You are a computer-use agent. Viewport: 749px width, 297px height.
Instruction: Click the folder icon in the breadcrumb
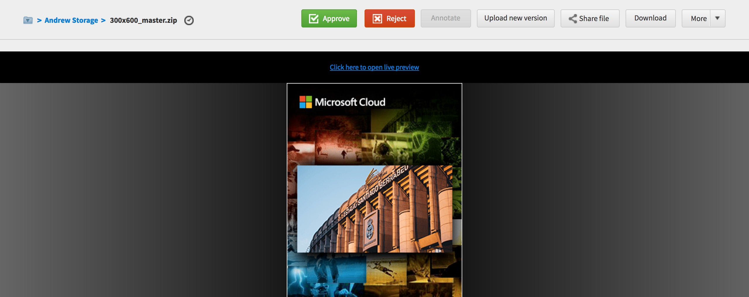pyautogui.click(x=28, y=20)
